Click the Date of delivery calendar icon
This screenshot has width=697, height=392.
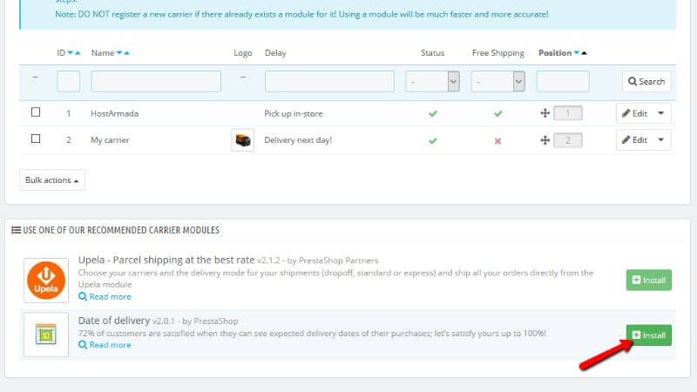coord(46,335)
